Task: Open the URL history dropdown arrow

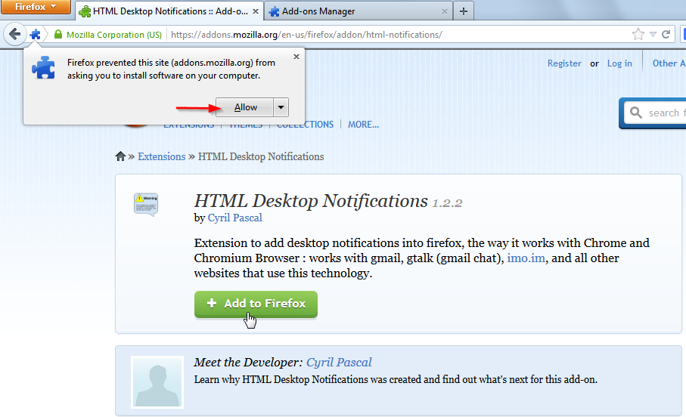Action: 653,34
